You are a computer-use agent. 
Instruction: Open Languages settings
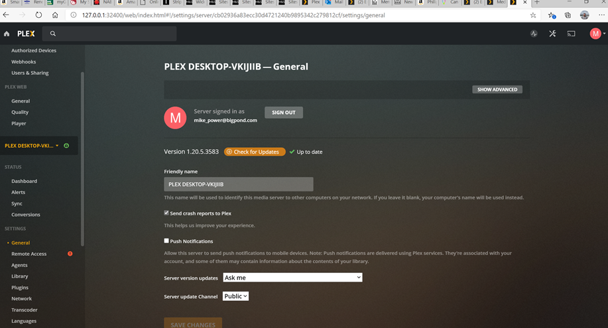[x=24, y=321]
